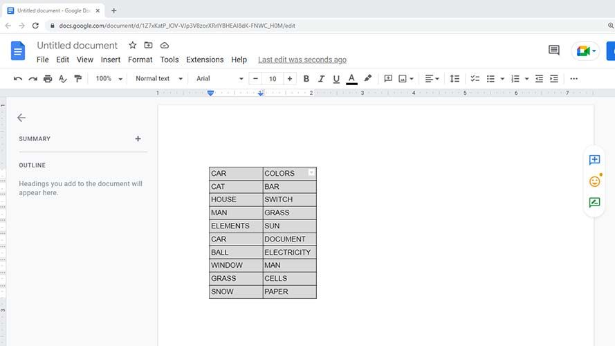Print the document using printer icon
This screenshot has width=615, height=346.
pyautogui.click(x=48, y=79)
